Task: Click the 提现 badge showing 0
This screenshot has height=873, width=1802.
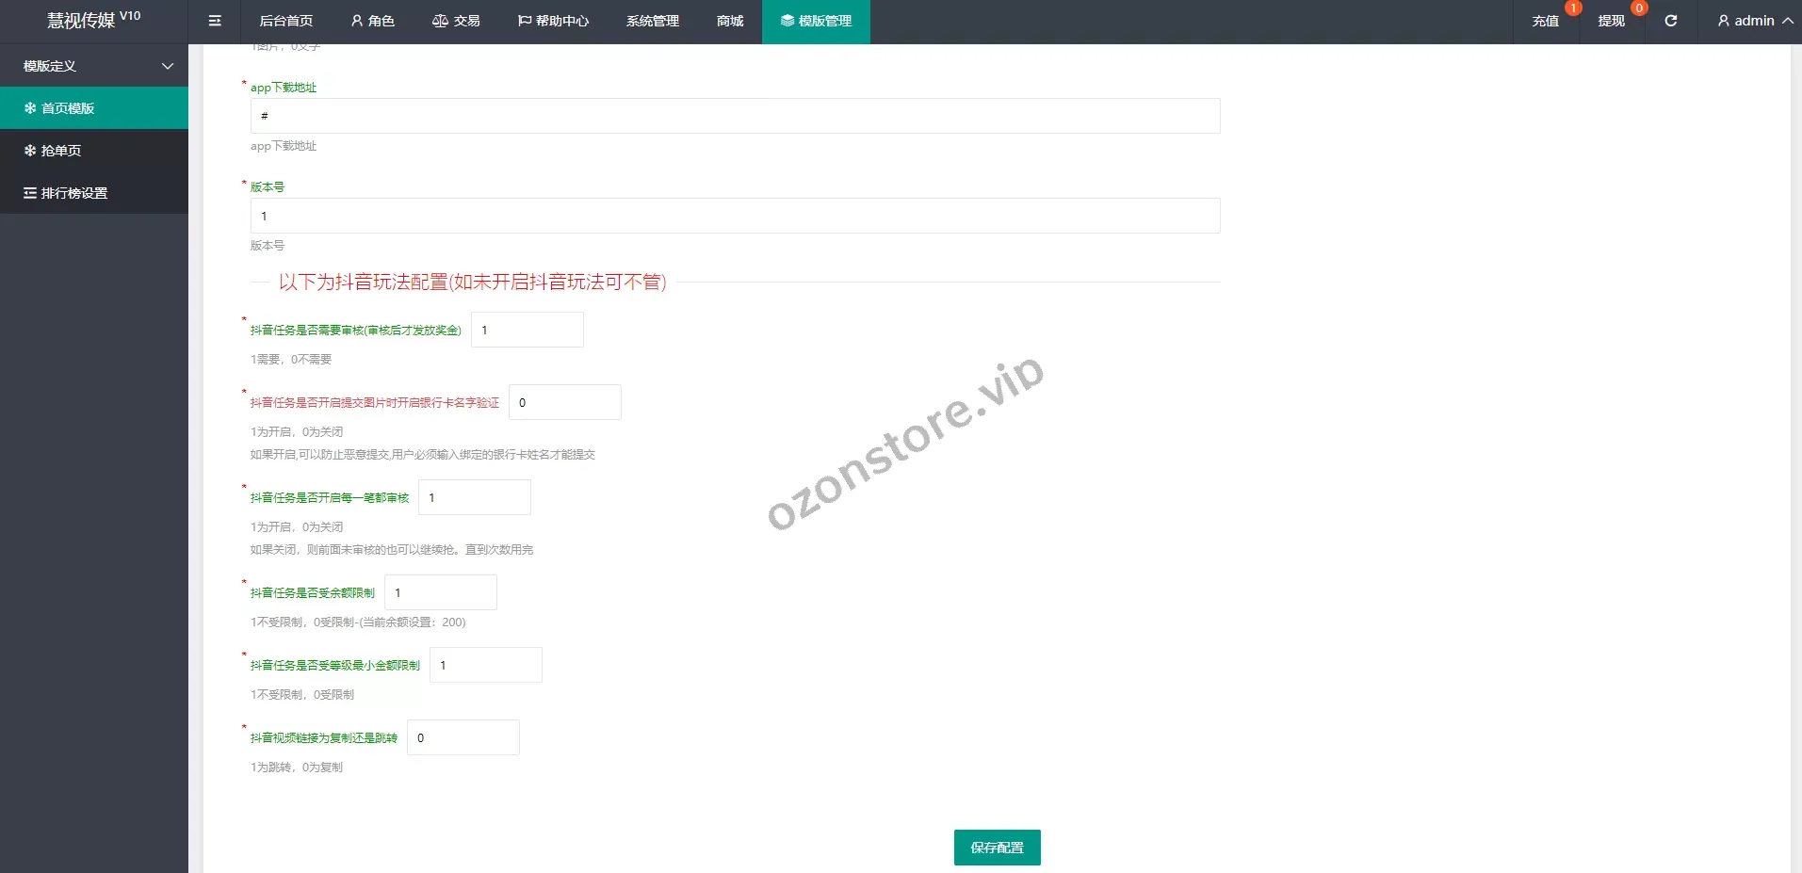Action: click(1637, 8)
